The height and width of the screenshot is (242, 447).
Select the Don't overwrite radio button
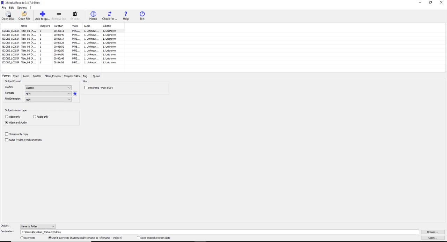coord(50,238)
